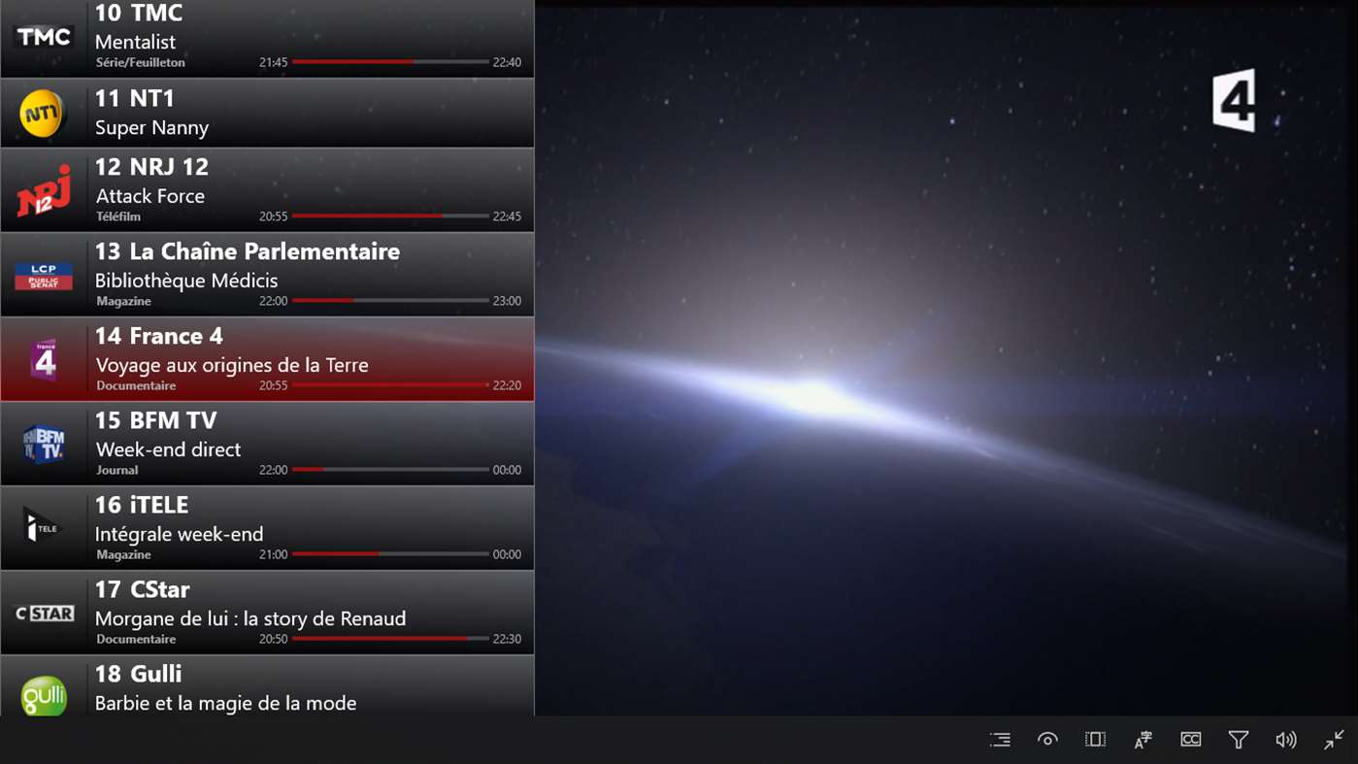Exit full screen with the shrink arrows icon
1358x764 pixels.
tap(1334, 740)
